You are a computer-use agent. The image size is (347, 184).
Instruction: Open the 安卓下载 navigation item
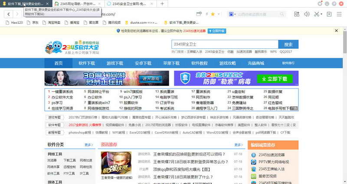coord(143,63)
